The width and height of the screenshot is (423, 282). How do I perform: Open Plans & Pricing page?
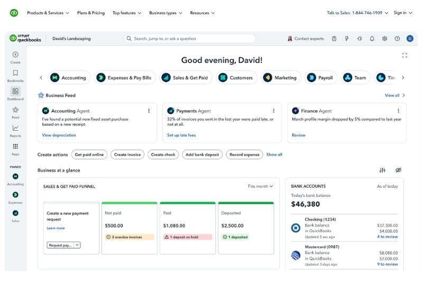point(91,13)
